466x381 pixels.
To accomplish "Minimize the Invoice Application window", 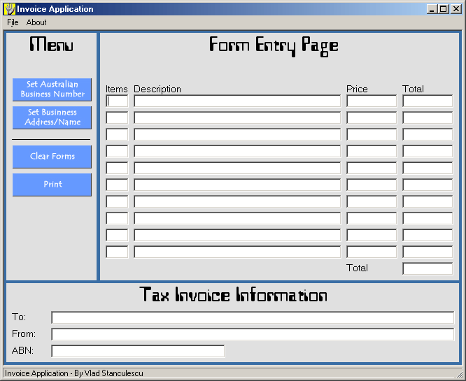I will (432, 9).
